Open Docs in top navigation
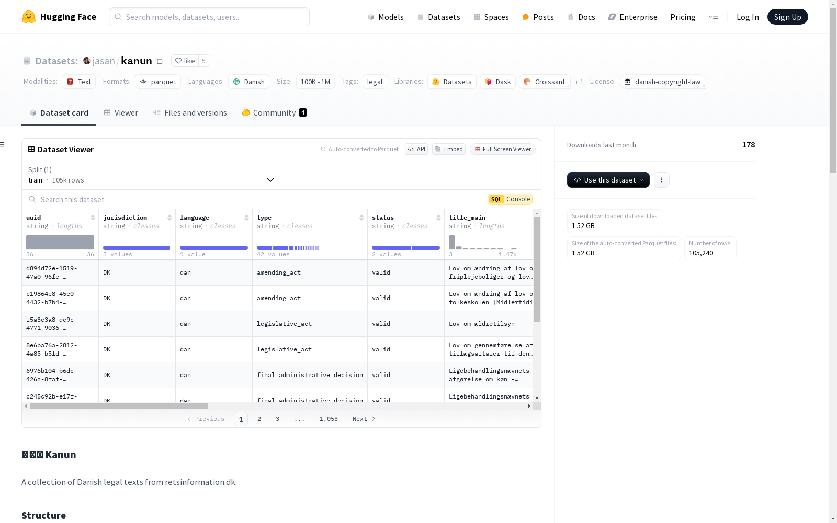The width and height of the screenshot is (837, 523). click(x=581, y=17)
